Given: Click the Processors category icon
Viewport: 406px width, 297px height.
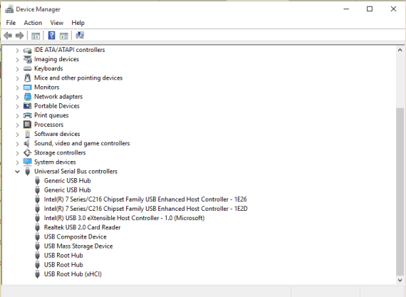Looking at the screenshot, I should (x=27, y=125).
